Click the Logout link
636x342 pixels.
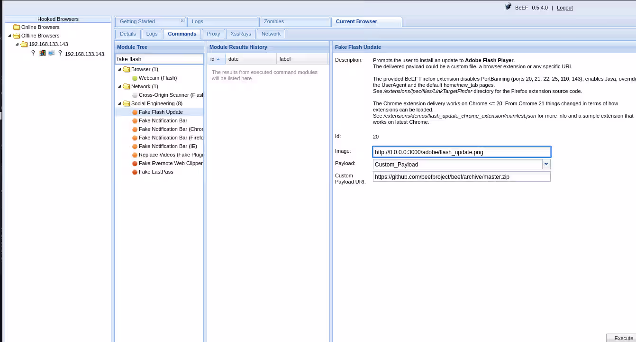tap(564, 8)
